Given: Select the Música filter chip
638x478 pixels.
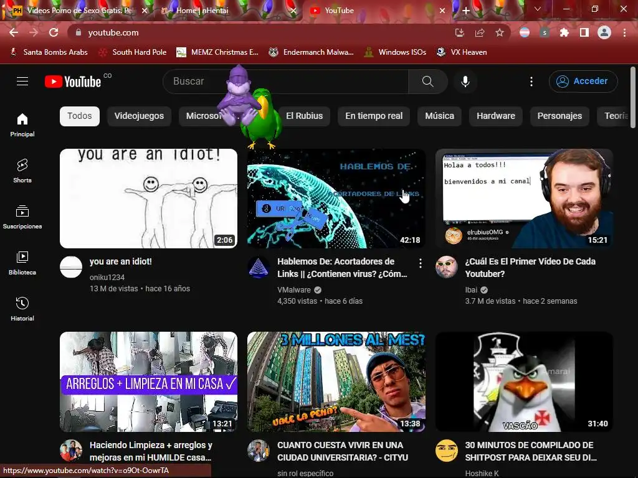Looking at the screenshot, I should [439, 116].
